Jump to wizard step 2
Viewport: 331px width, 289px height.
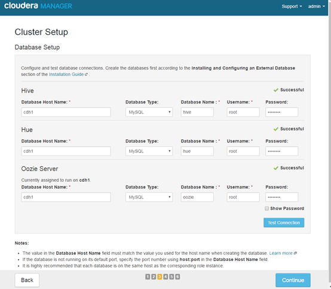click(x=154, y=277)
